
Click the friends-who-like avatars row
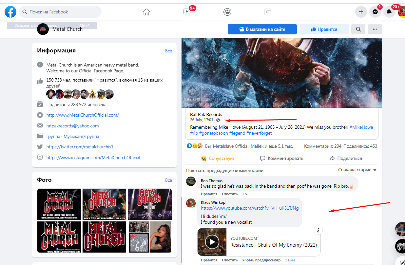(x=80, y=94)
